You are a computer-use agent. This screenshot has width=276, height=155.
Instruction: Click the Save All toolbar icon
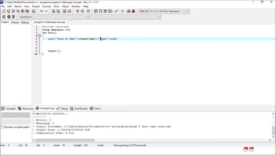pos(18,11)
